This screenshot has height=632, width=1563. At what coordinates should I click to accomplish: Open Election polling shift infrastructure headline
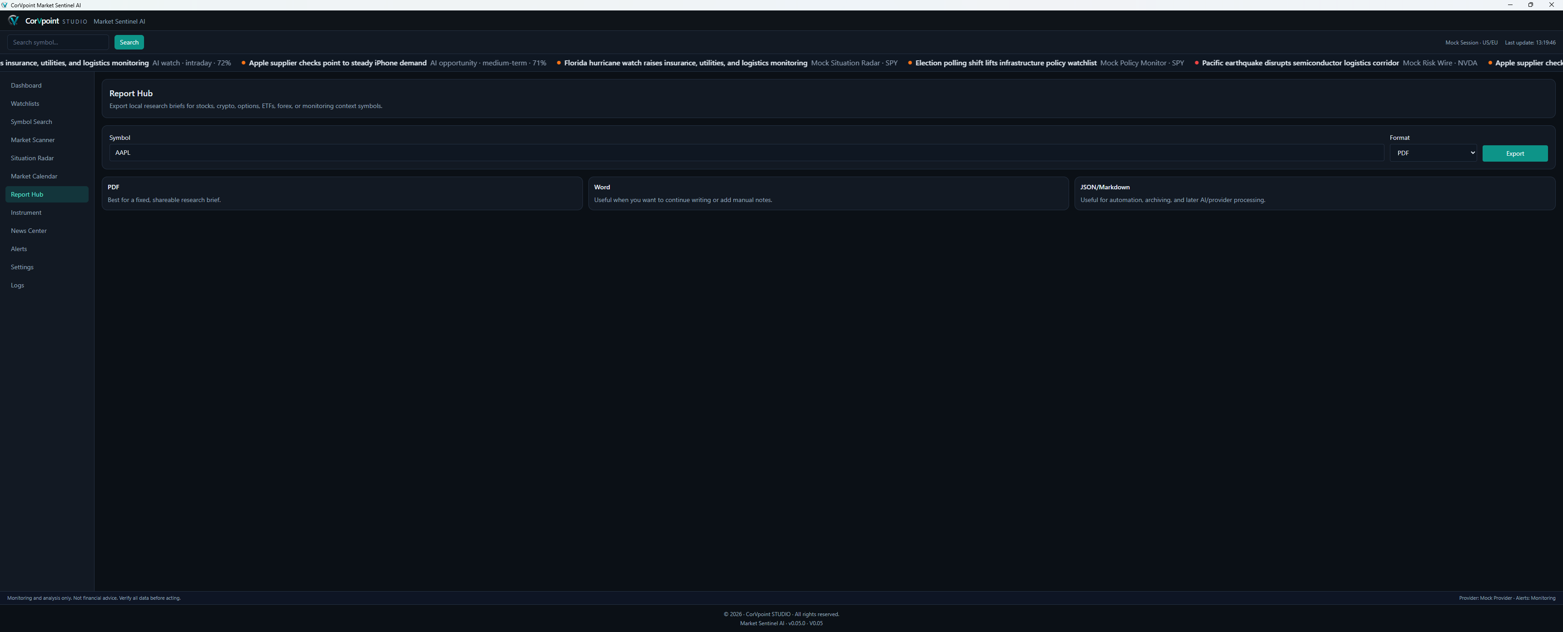pos(1005,63)
